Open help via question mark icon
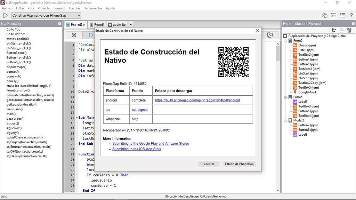Image resolution: width=356 pixels, height=200 pixels. pyautogui.click(x=351, y=15)
